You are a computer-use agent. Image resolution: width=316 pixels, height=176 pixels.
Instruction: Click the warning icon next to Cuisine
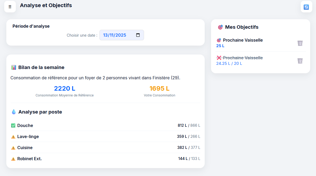(13, 148)
